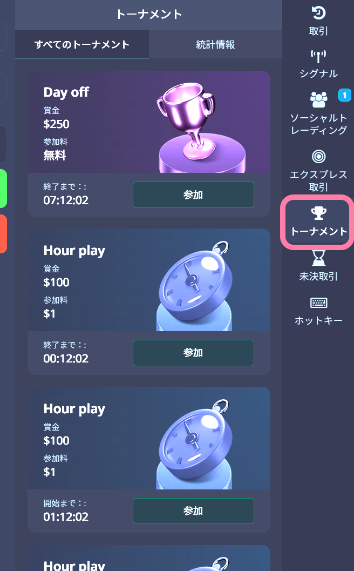Switch to 統計情報 tab

[x=215, y=44]
